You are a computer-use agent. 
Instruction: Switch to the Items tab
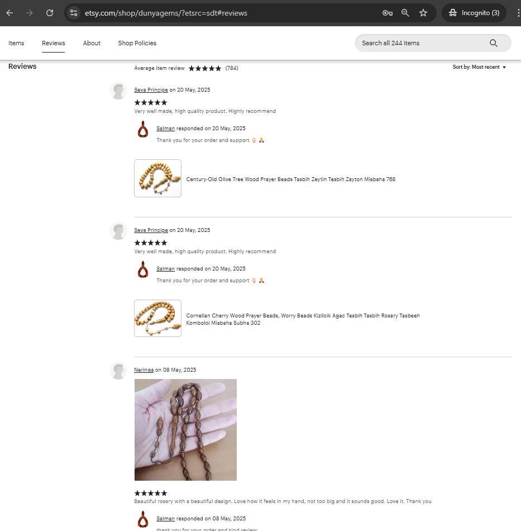pyautogui.click(x=16, y=43)
